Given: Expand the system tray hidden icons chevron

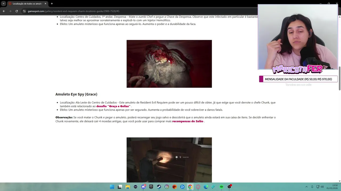Looking at the screenshot, I should [x=306, y=187].
